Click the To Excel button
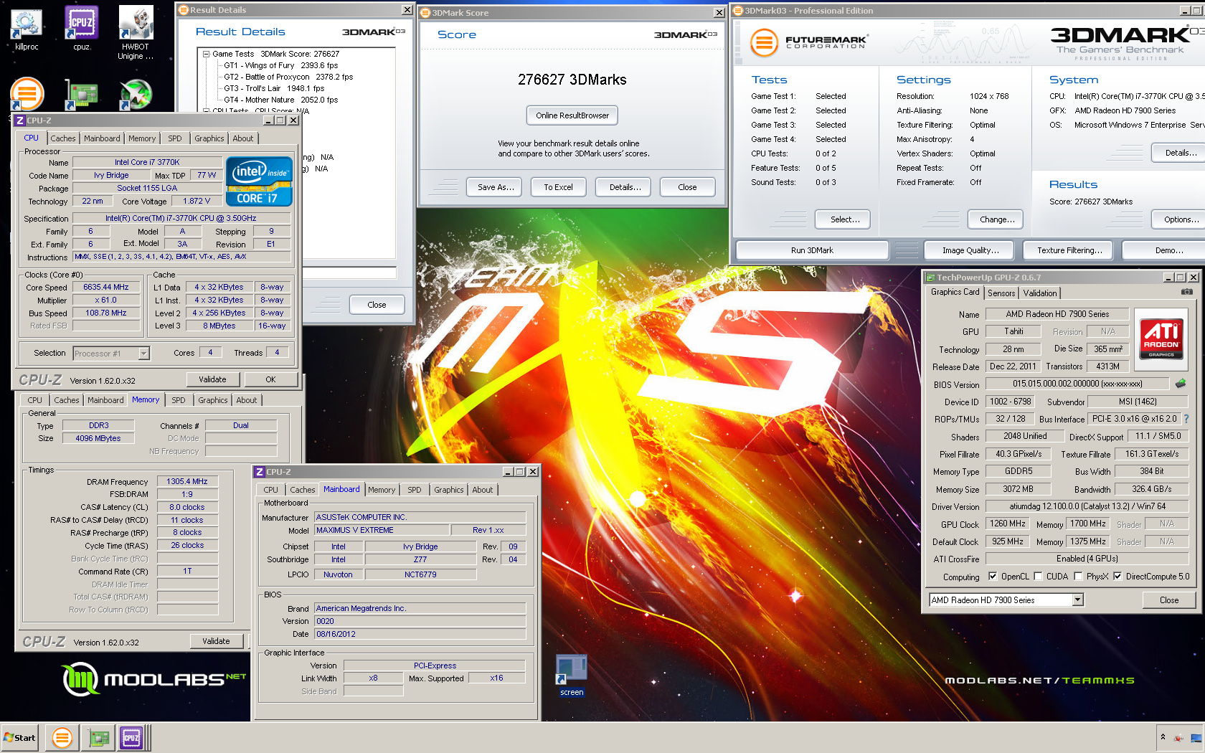 tap(559, 187)
